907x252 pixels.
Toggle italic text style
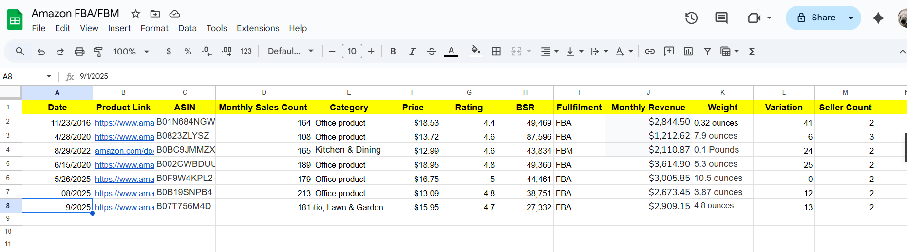pos(412,52)
